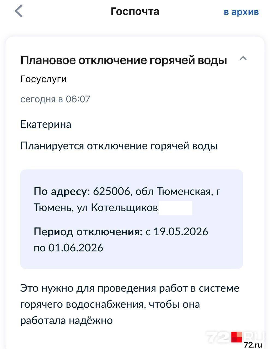Click the small black "72.ru" watermark text
The width and height of the screenshot is (270, 349).
point(253,345)
